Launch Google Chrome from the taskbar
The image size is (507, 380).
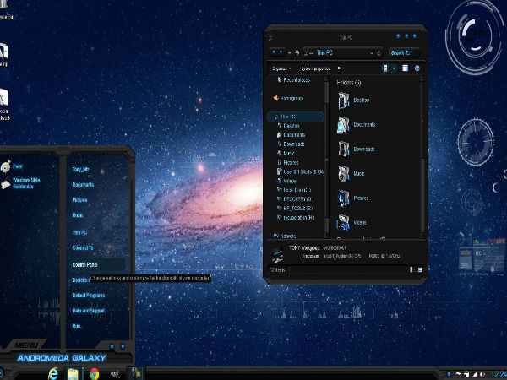pyautogui.click(x=94, y=374)
